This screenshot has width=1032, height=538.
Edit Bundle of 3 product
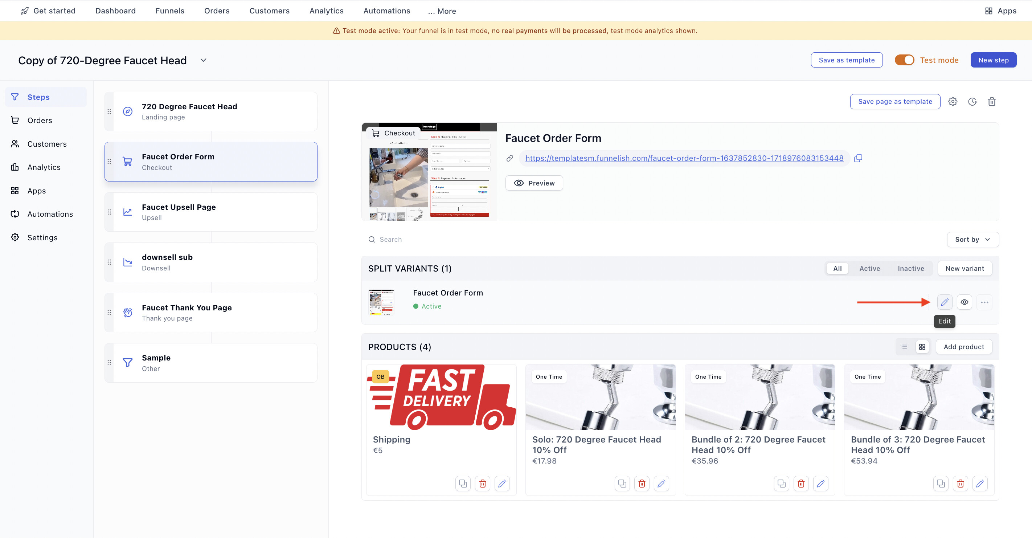[x=980, y=484]
